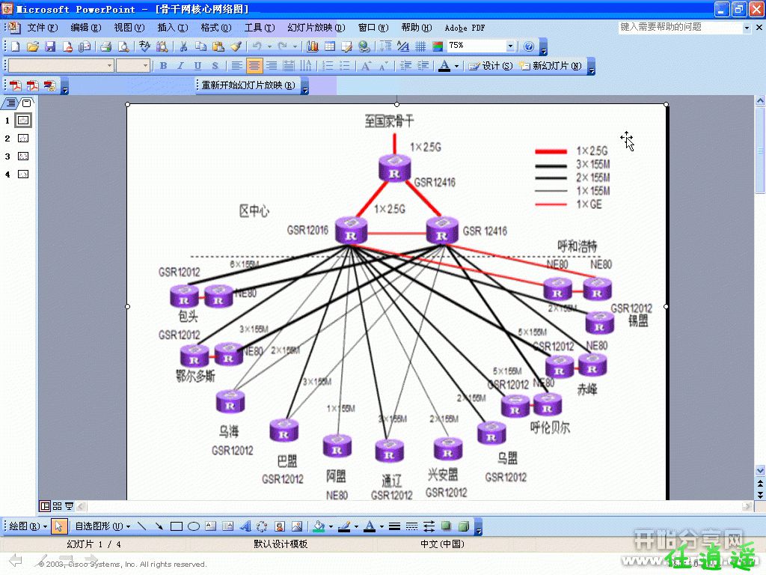Screen dimensions: 766x575
Task: Select the Arrow line drawing tool
Action: pyautogui.click(x=159, y=526)
